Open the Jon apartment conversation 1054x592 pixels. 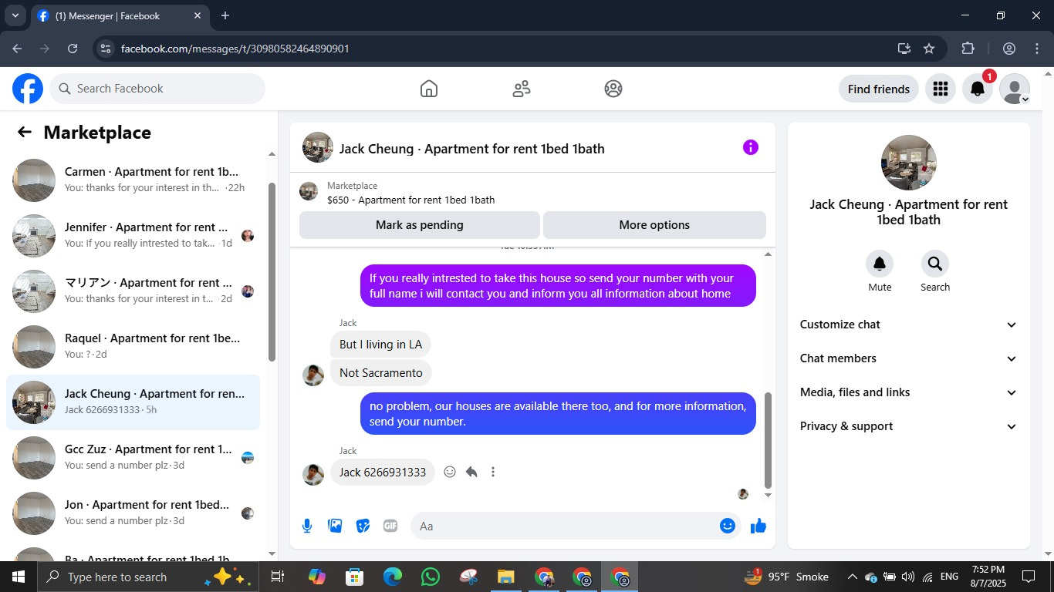click(x=133, y=513)
